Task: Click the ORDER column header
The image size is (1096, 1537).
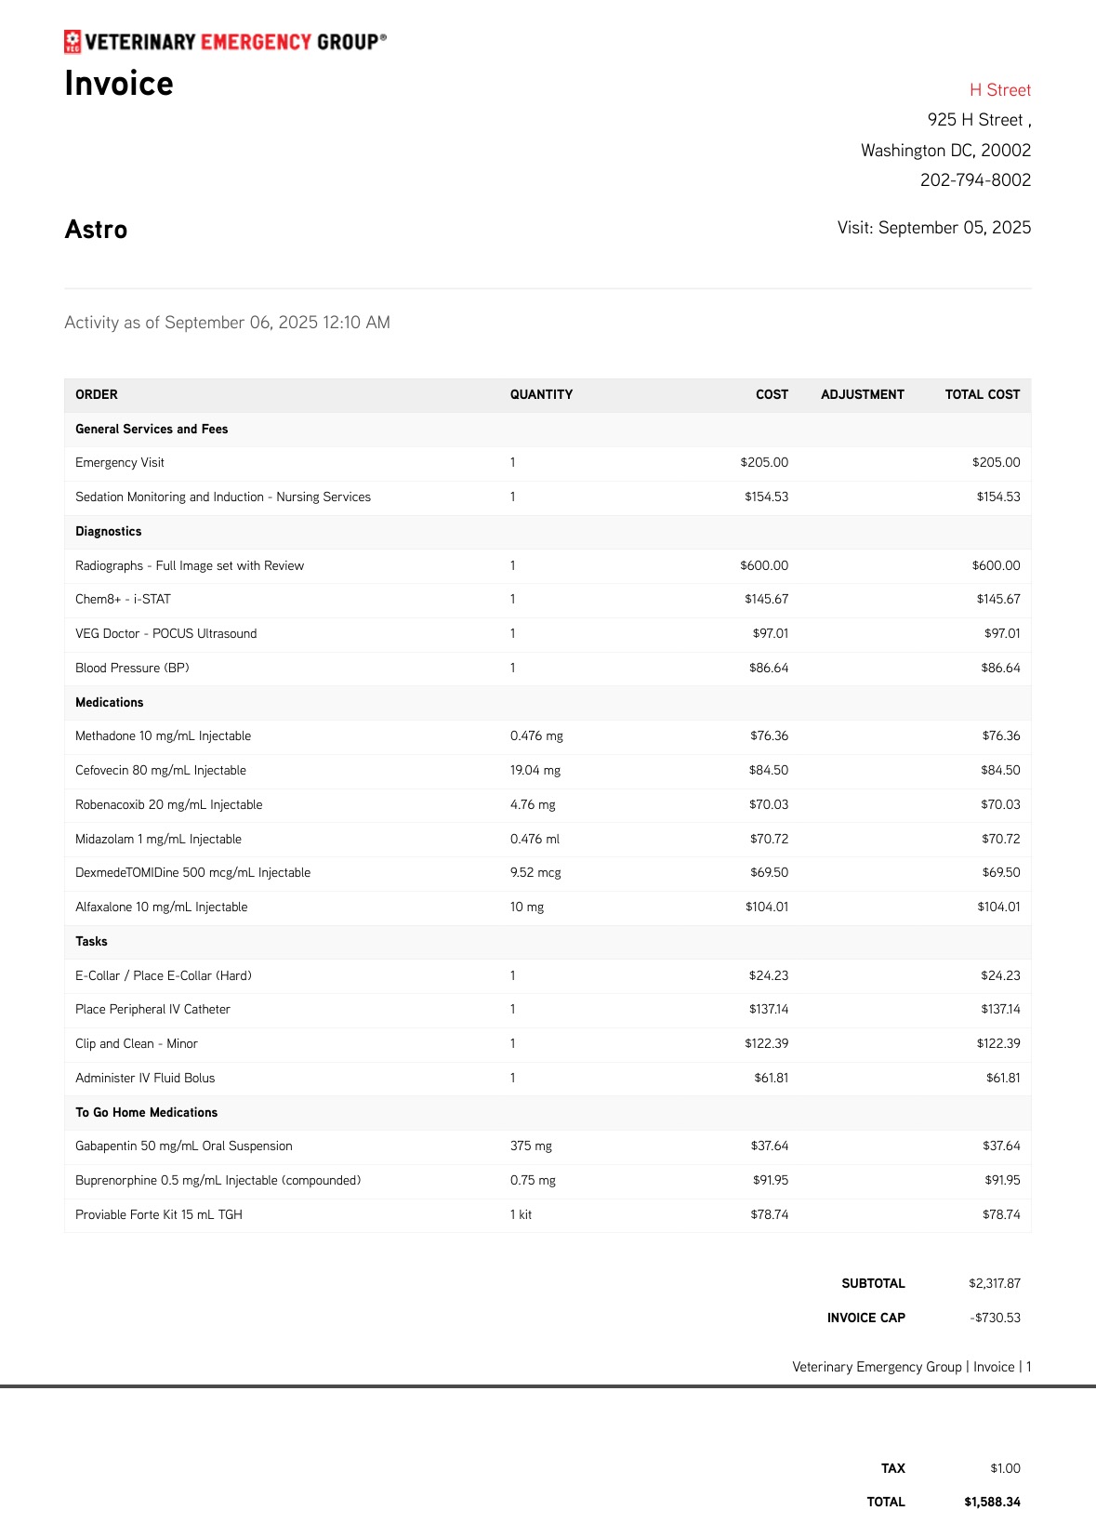Action: click(97, 395)
